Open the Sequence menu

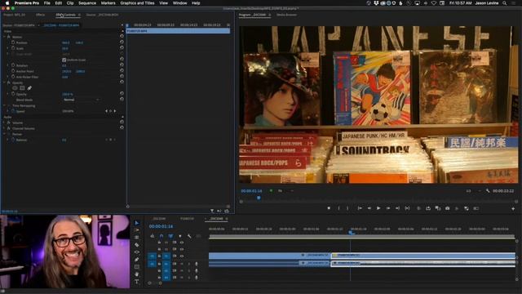click(87, 3)
